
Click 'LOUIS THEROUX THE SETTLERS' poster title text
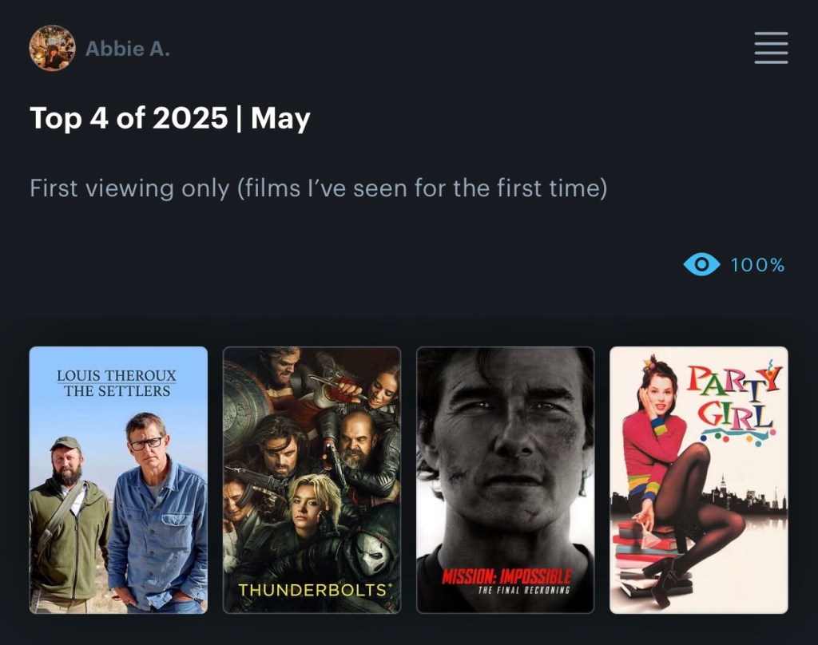point(118,383)
